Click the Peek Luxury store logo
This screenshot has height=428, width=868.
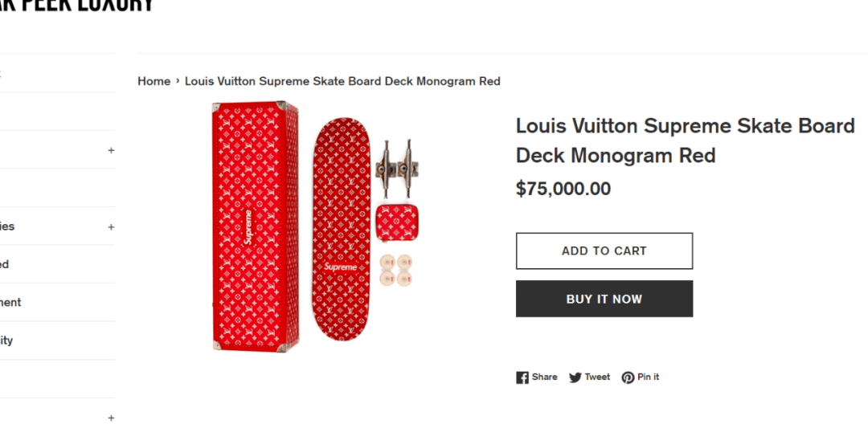tap(76, 5)
